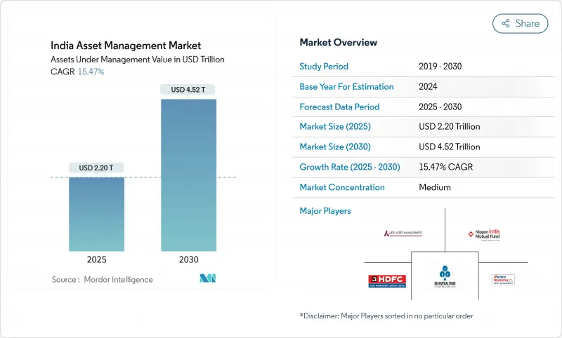Image resolution: width=562 pixels, height=338 pixels.
Task: Select the USD 2.20 T data label
Action: tap(97, 167)
